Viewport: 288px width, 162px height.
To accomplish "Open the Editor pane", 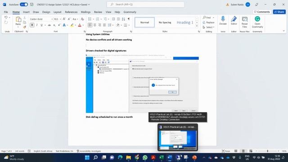I will [234, 21].
